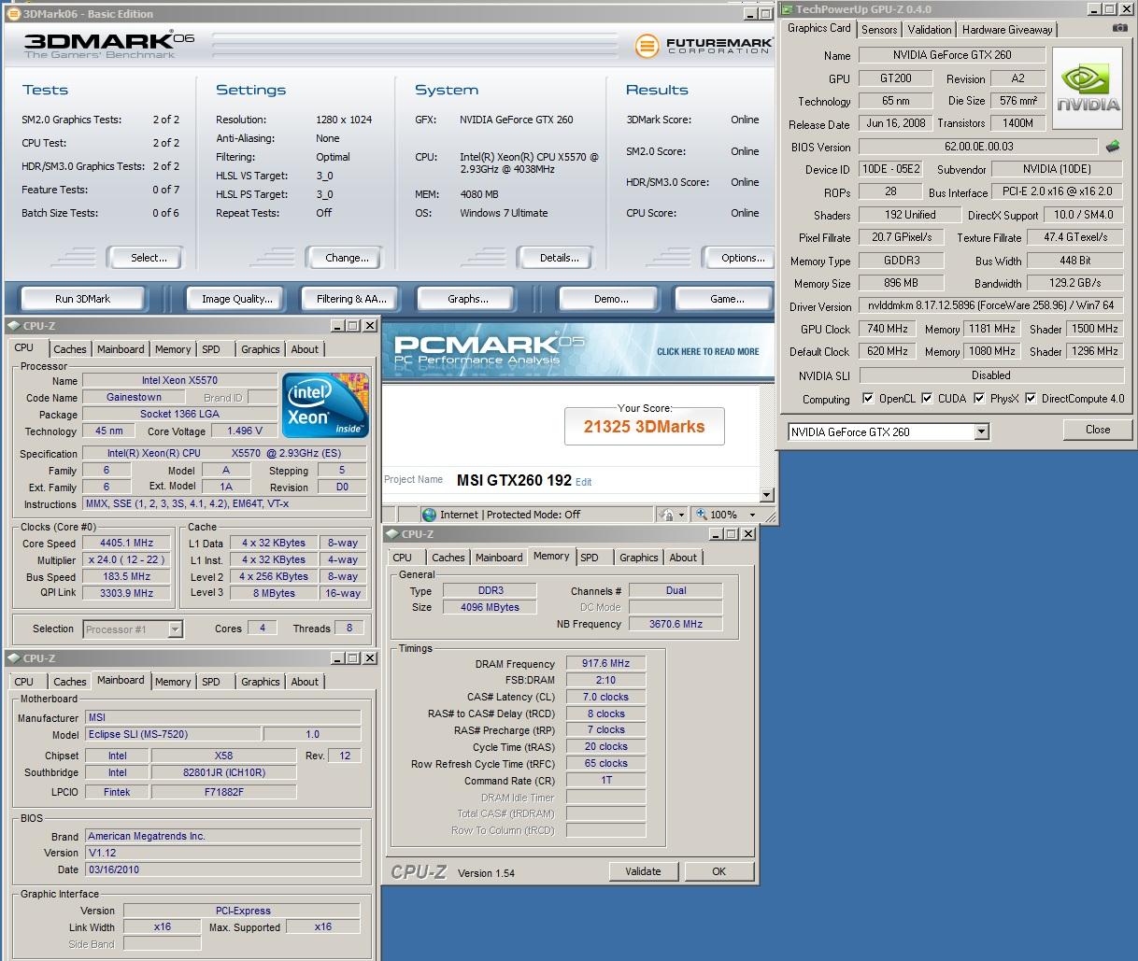Click the 3DMark06 title bar icon
The image size is (1138, 961).
(12, 13)
